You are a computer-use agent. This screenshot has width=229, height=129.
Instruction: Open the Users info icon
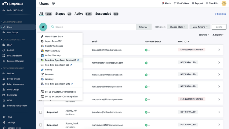coord(53,3)
